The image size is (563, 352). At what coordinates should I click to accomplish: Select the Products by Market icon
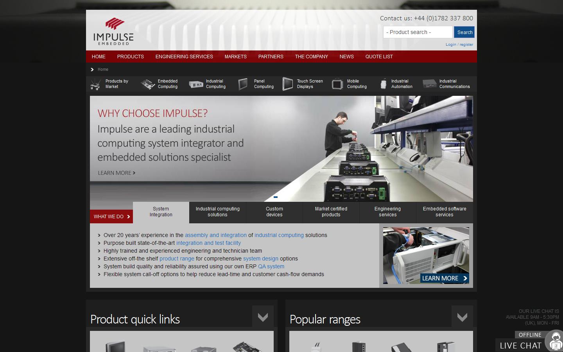coord(95,84)
